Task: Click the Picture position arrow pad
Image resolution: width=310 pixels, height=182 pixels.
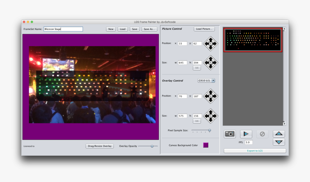Action: (x=211, y=44)
